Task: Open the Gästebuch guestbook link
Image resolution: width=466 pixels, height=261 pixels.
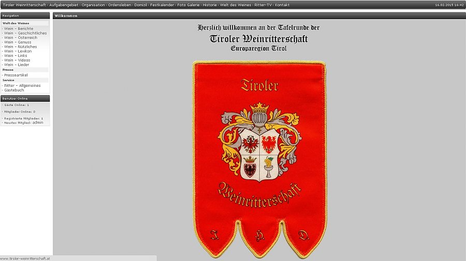Action: pyautogui.click(x=14, y=90)
